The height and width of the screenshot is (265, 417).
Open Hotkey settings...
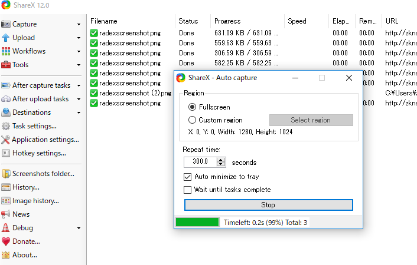click(40, 153)
